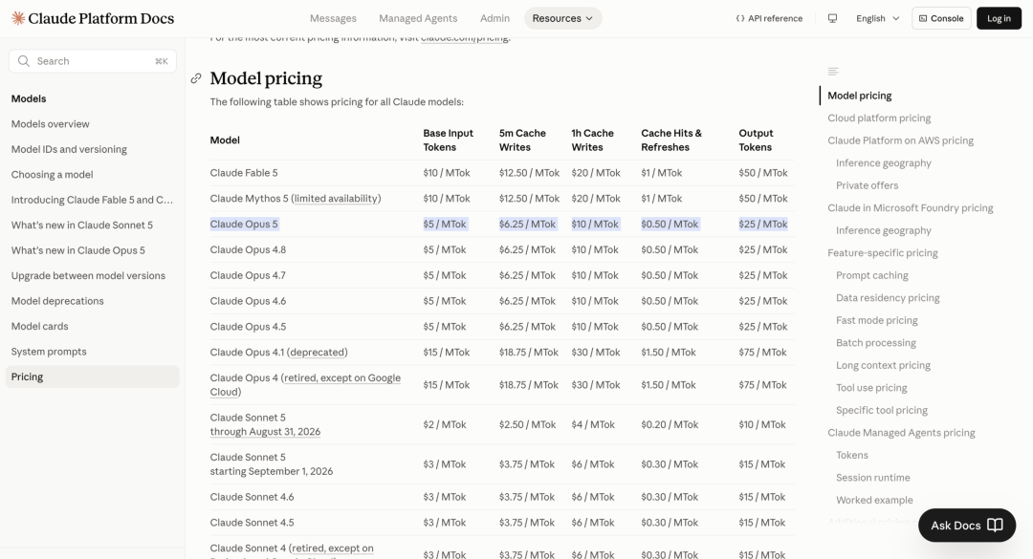Click the magnifying glass search icon
The image size is (1033, 559).
click(x=24, y=61)
